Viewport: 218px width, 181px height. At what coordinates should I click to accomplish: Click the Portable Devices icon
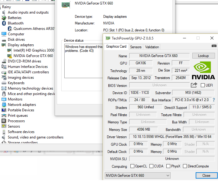coord(4,110)
